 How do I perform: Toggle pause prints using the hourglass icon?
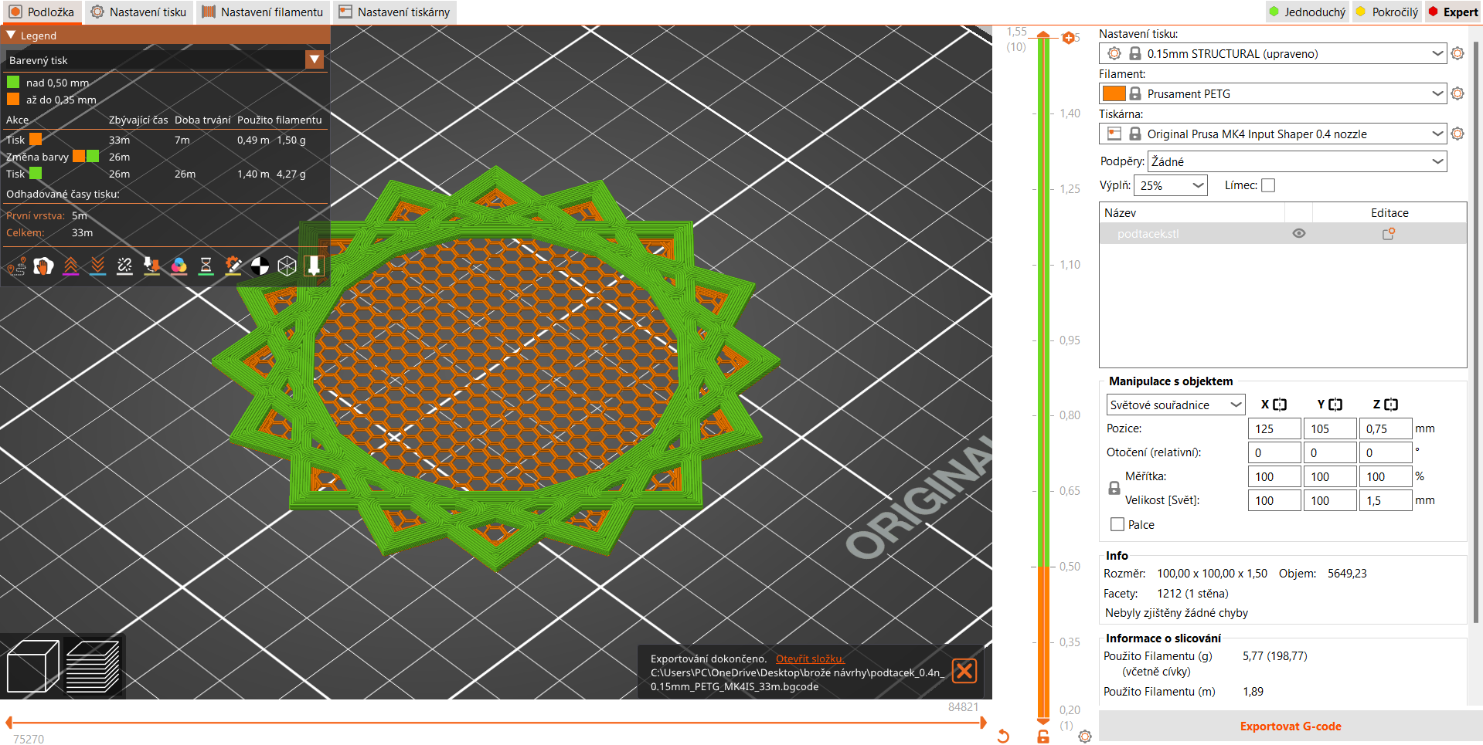206,266
